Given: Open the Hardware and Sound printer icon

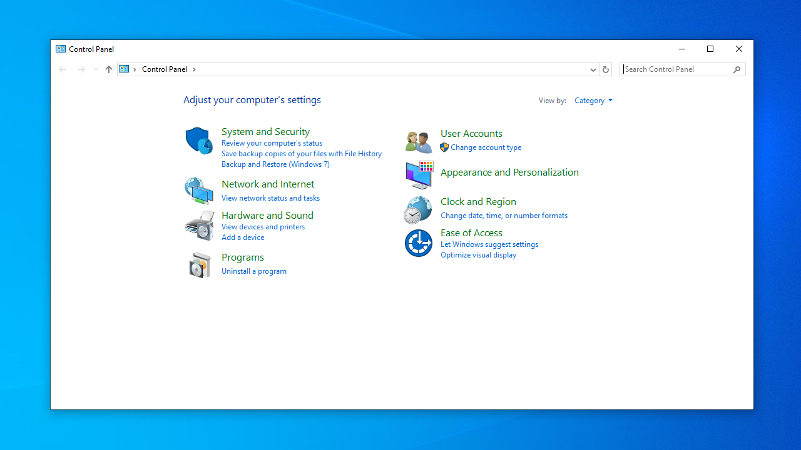Looking at the screenshot, I should 199,225.
